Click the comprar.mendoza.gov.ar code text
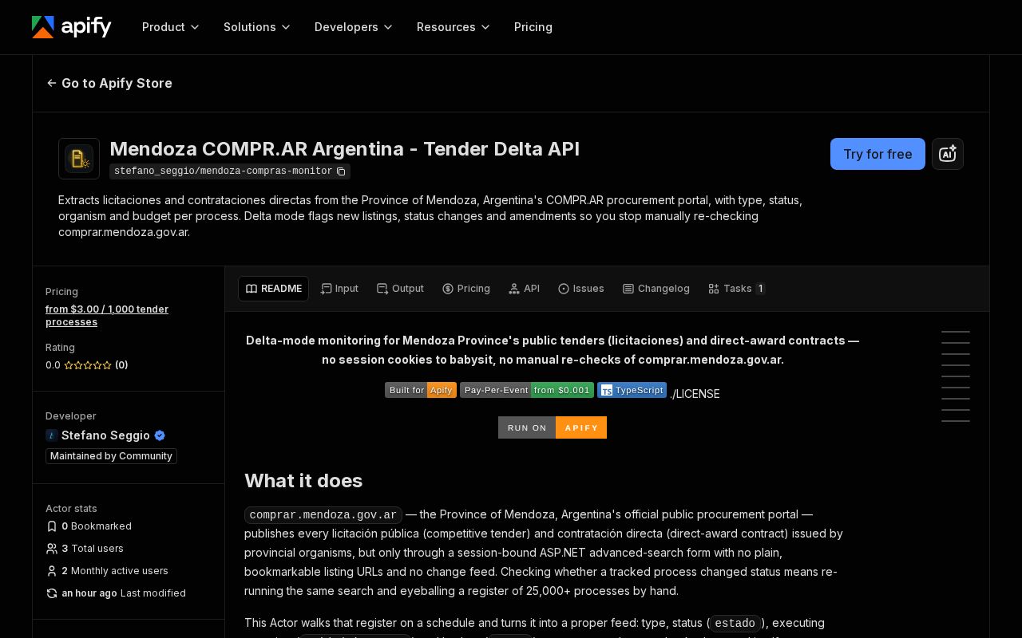Viewport: 1022px width, 638px height. tap(323, 515)
